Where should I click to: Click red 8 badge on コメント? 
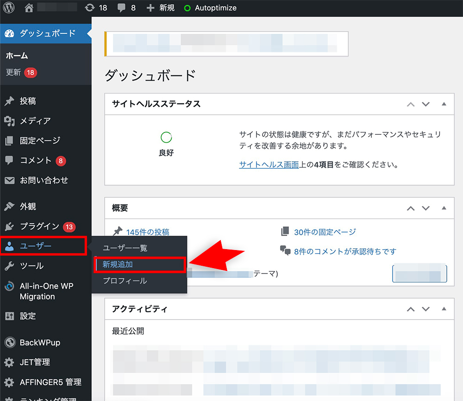[61, 161]
